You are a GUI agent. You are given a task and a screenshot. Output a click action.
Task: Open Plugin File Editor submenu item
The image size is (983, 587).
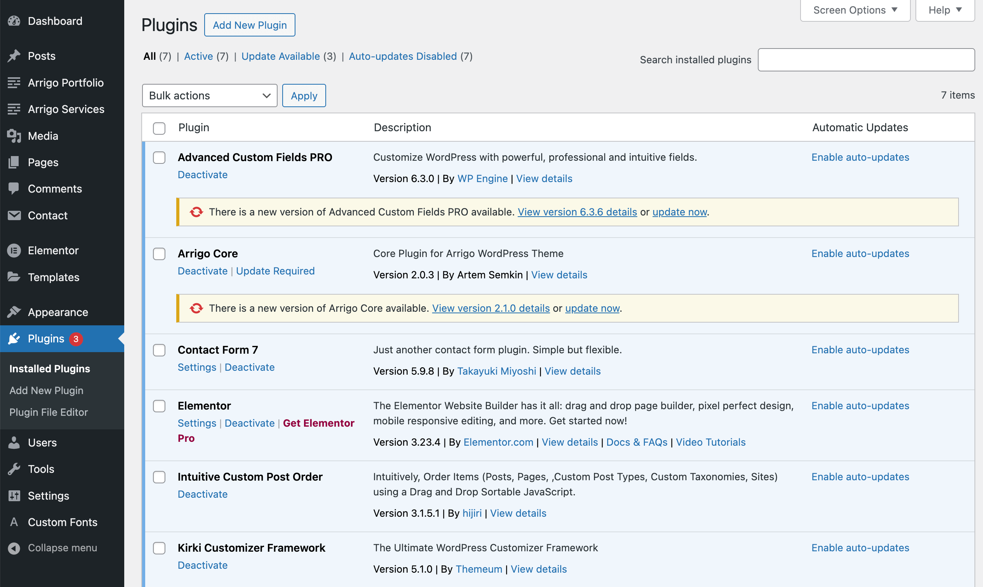point(48,412)
